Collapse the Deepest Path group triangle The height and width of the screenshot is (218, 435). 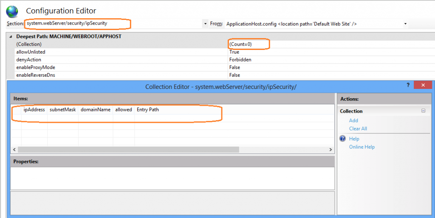click(x=11, y=36)
